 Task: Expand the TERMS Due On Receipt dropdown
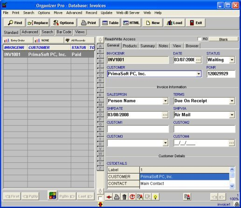[x=232, y=101]
